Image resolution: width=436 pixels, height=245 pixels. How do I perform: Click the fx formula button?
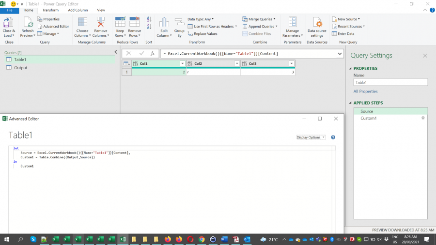click(x=153, y=53)
